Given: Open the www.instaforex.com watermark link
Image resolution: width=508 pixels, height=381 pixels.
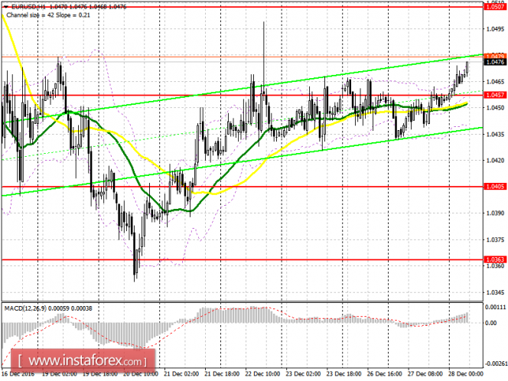Looking at the screenshot, I should 83,360.
